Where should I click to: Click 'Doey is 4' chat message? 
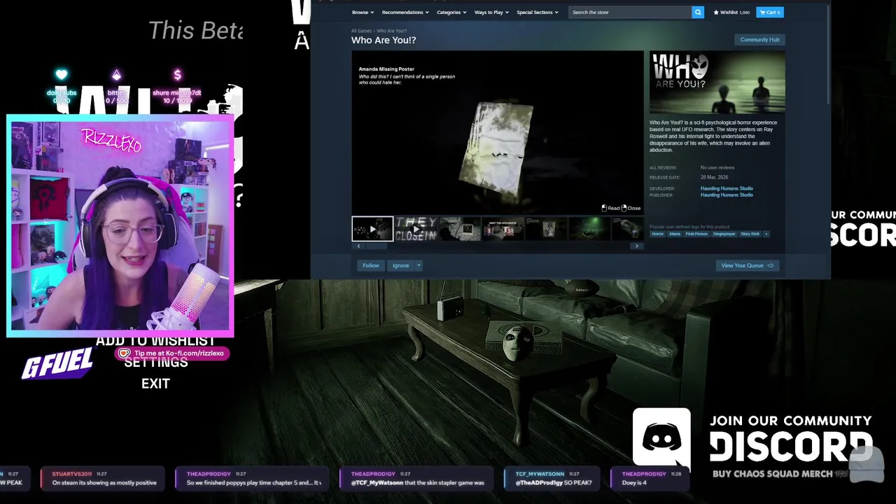650,479
